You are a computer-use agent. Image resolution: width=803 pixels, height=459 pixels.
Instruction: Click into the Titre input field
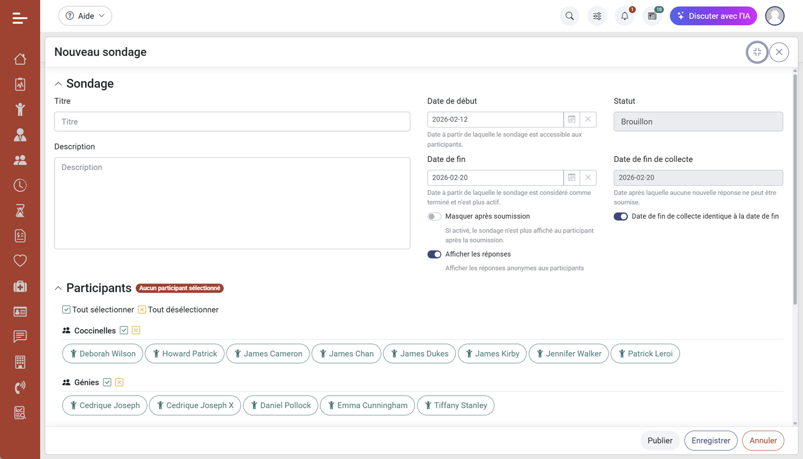232,122
